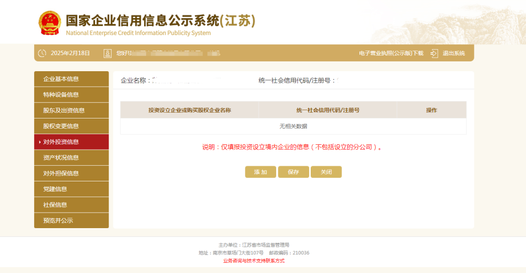Go to 股东及出资信息 page
526x273 pixels.
[72, 111]
